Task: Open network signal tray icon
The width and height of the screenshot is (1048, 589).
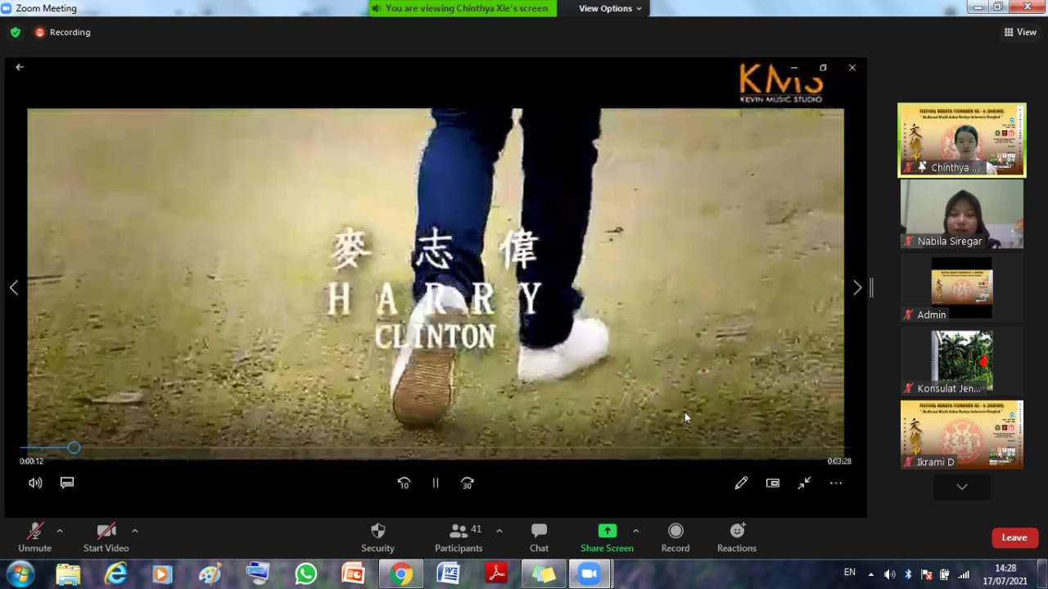Action: coord(964,574)
